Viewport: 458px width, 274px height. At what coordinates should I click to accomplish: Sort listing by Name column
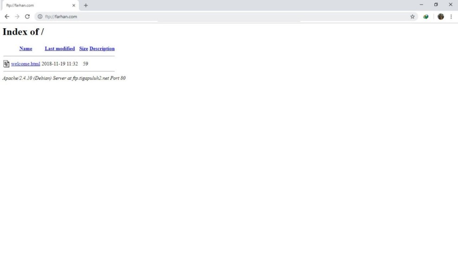[x=26, y=49]
